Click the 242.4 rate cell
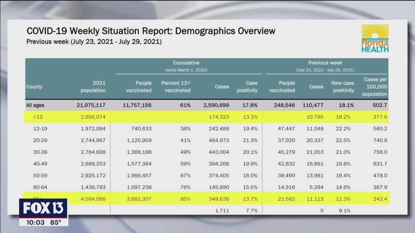The image size is (415, 233). point(380,199)
